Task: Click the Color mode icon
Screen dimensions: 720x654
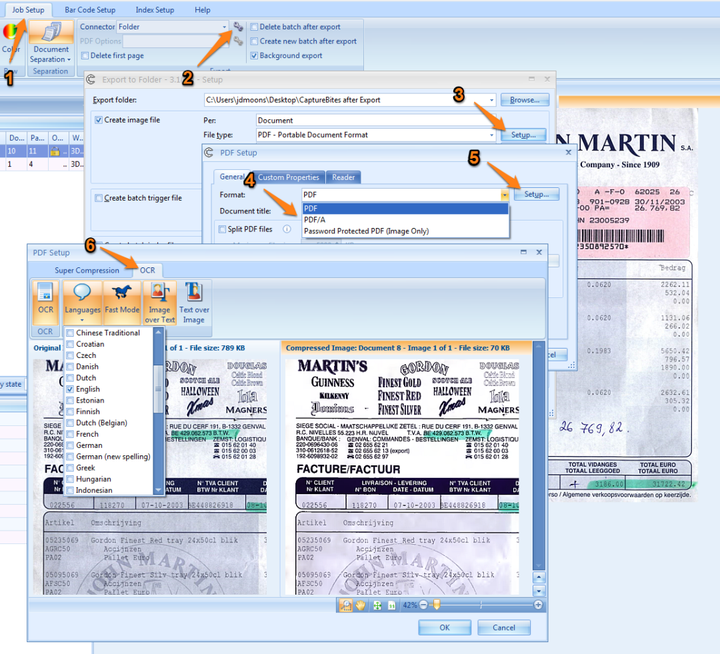Action: click(10, 32)
